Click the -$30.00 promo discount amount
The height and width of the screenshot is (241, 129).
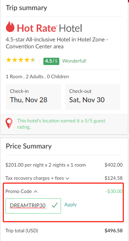[x=114, y=191]
